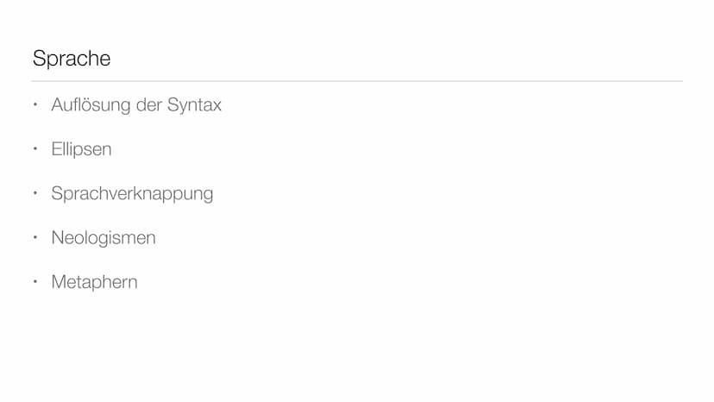
Task: Select the "Metaphern" bullet text
Action: click(94, 282)
